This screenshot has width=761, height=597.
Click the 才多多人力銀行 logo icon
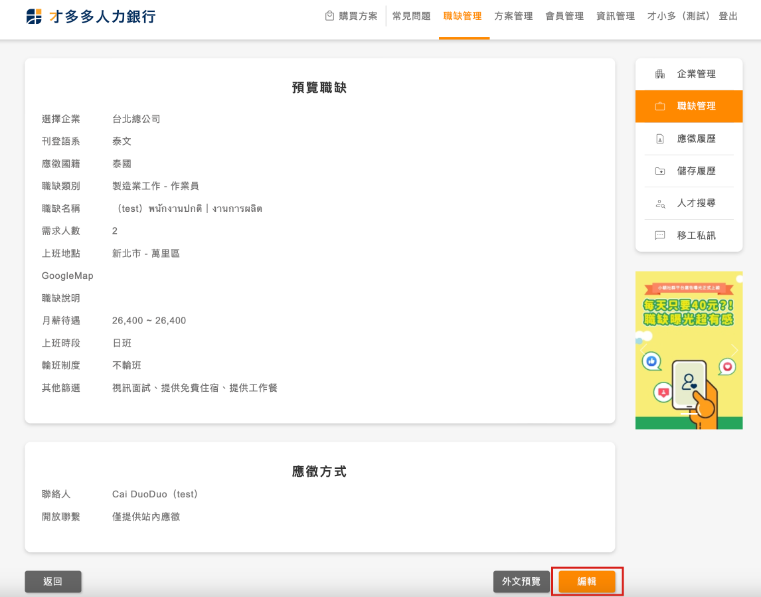[34, 17]
